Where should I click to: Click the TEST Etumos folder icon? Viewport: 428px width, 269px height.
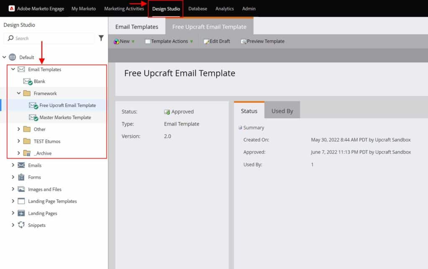coord(27,141)
